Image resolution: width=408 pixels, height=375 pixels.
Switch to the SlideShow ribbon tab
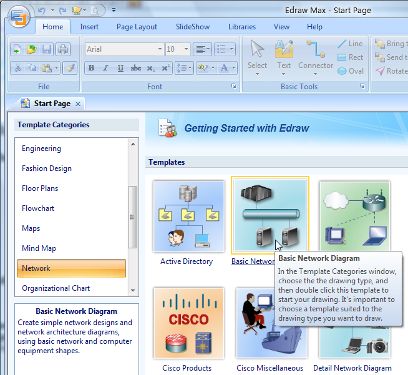click(193, 27)
